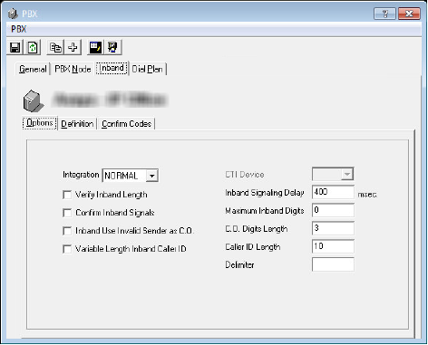Click the Refresh document toolbar icon
Viewport: 428px width, 345px height.
tap(33, 47)
